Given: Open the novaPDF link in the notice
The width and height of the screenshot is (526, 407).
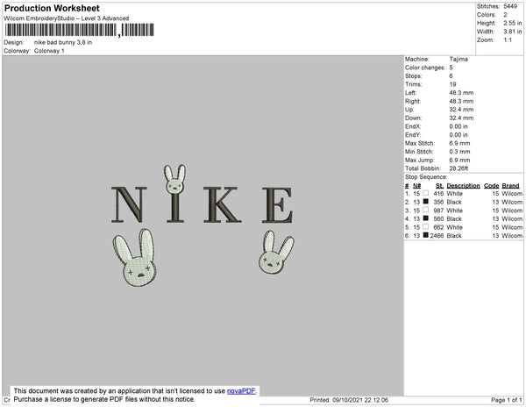Looking at the screenshot, I should click(x=241, y=391).
